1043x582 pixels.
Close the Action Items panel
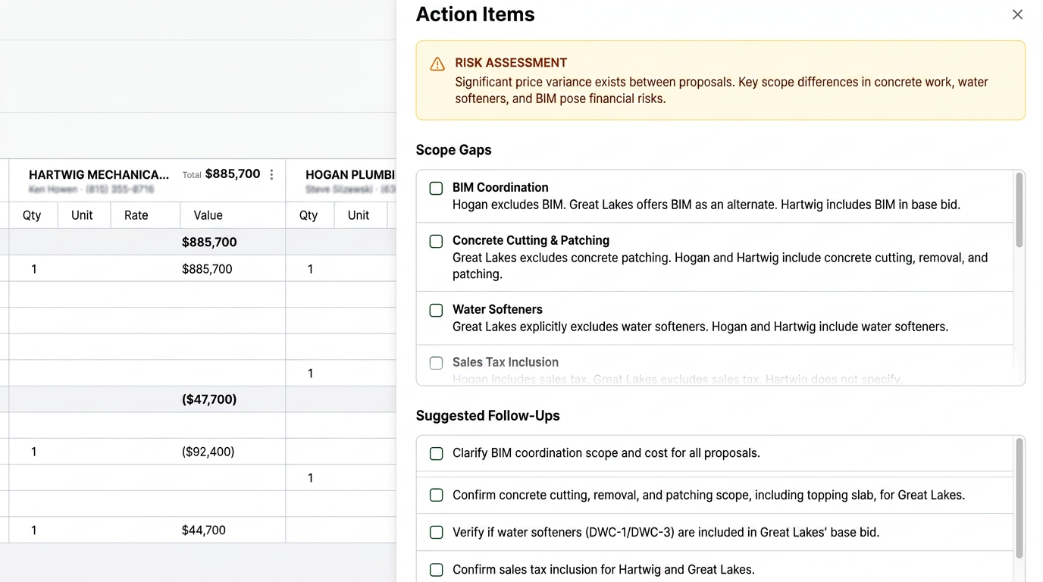(x=1017, y=14)
